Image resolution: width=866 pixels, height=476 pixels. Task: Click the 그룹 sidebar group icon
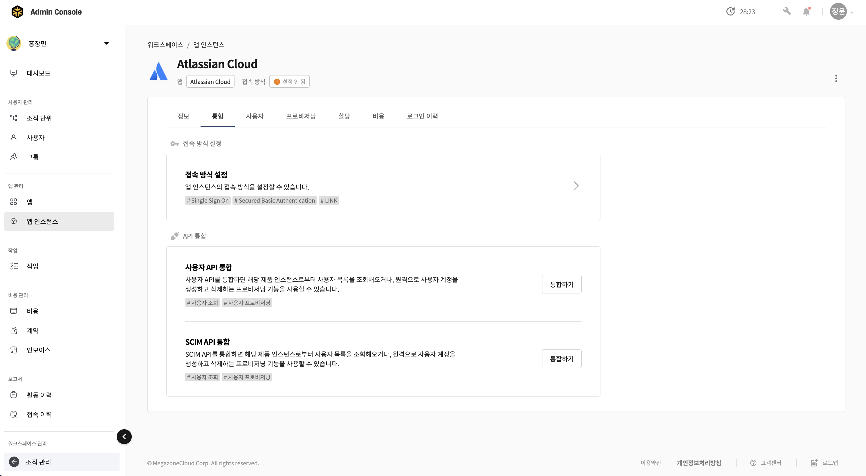pos(13,157)
